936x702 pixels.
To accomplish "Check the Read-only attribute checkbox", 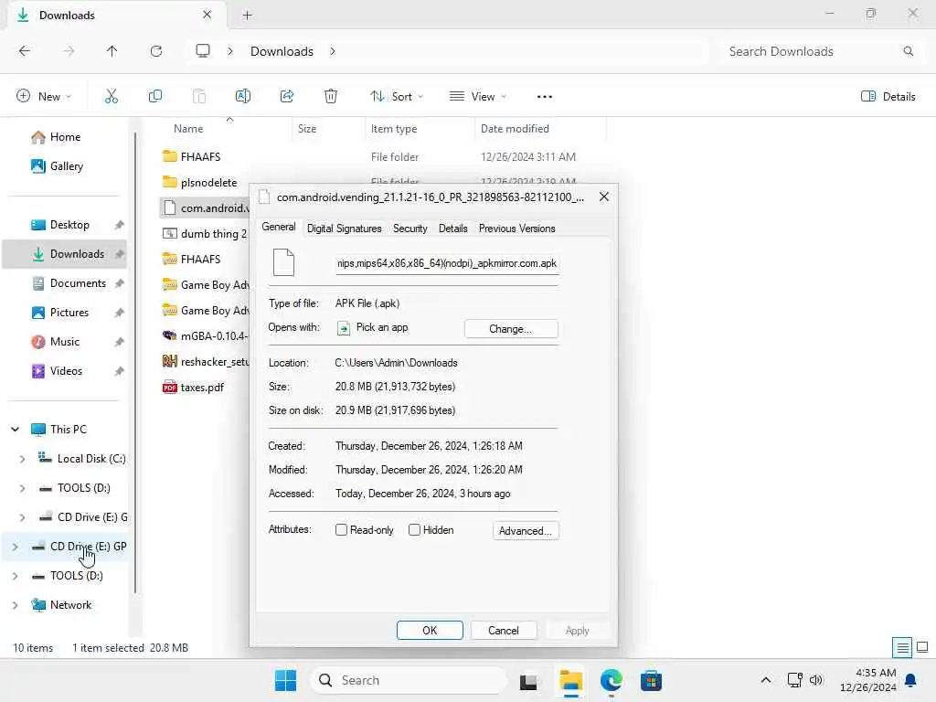I will click(x=342, y=530).
